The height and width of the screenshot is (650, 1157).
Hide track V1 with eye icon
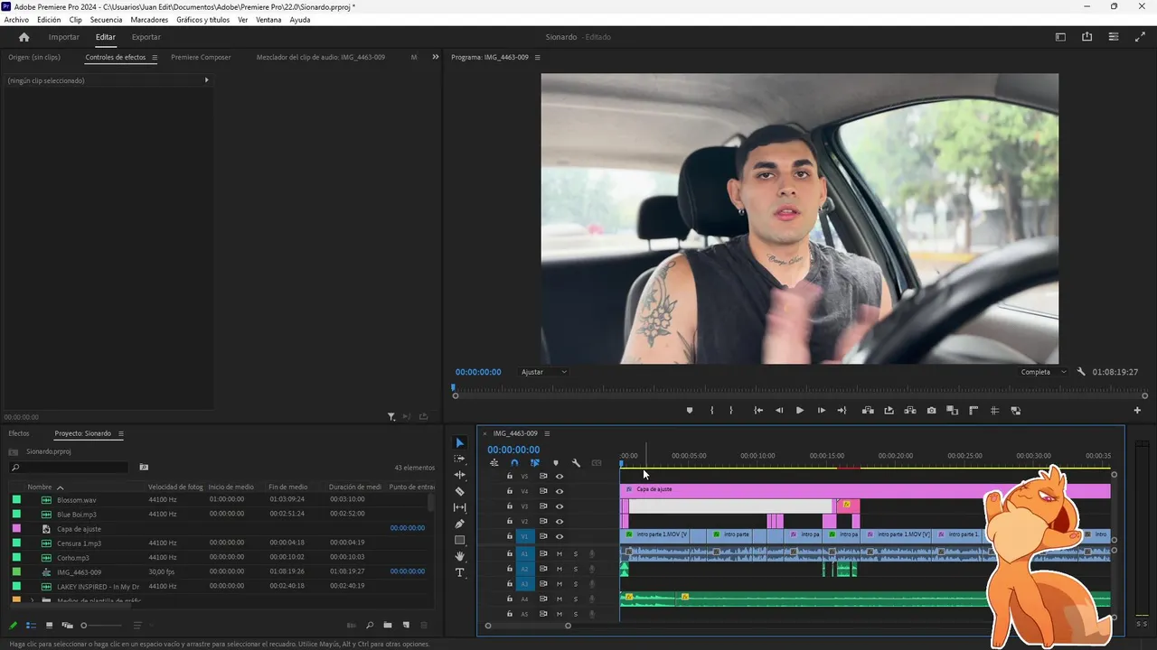coord(560,536)
